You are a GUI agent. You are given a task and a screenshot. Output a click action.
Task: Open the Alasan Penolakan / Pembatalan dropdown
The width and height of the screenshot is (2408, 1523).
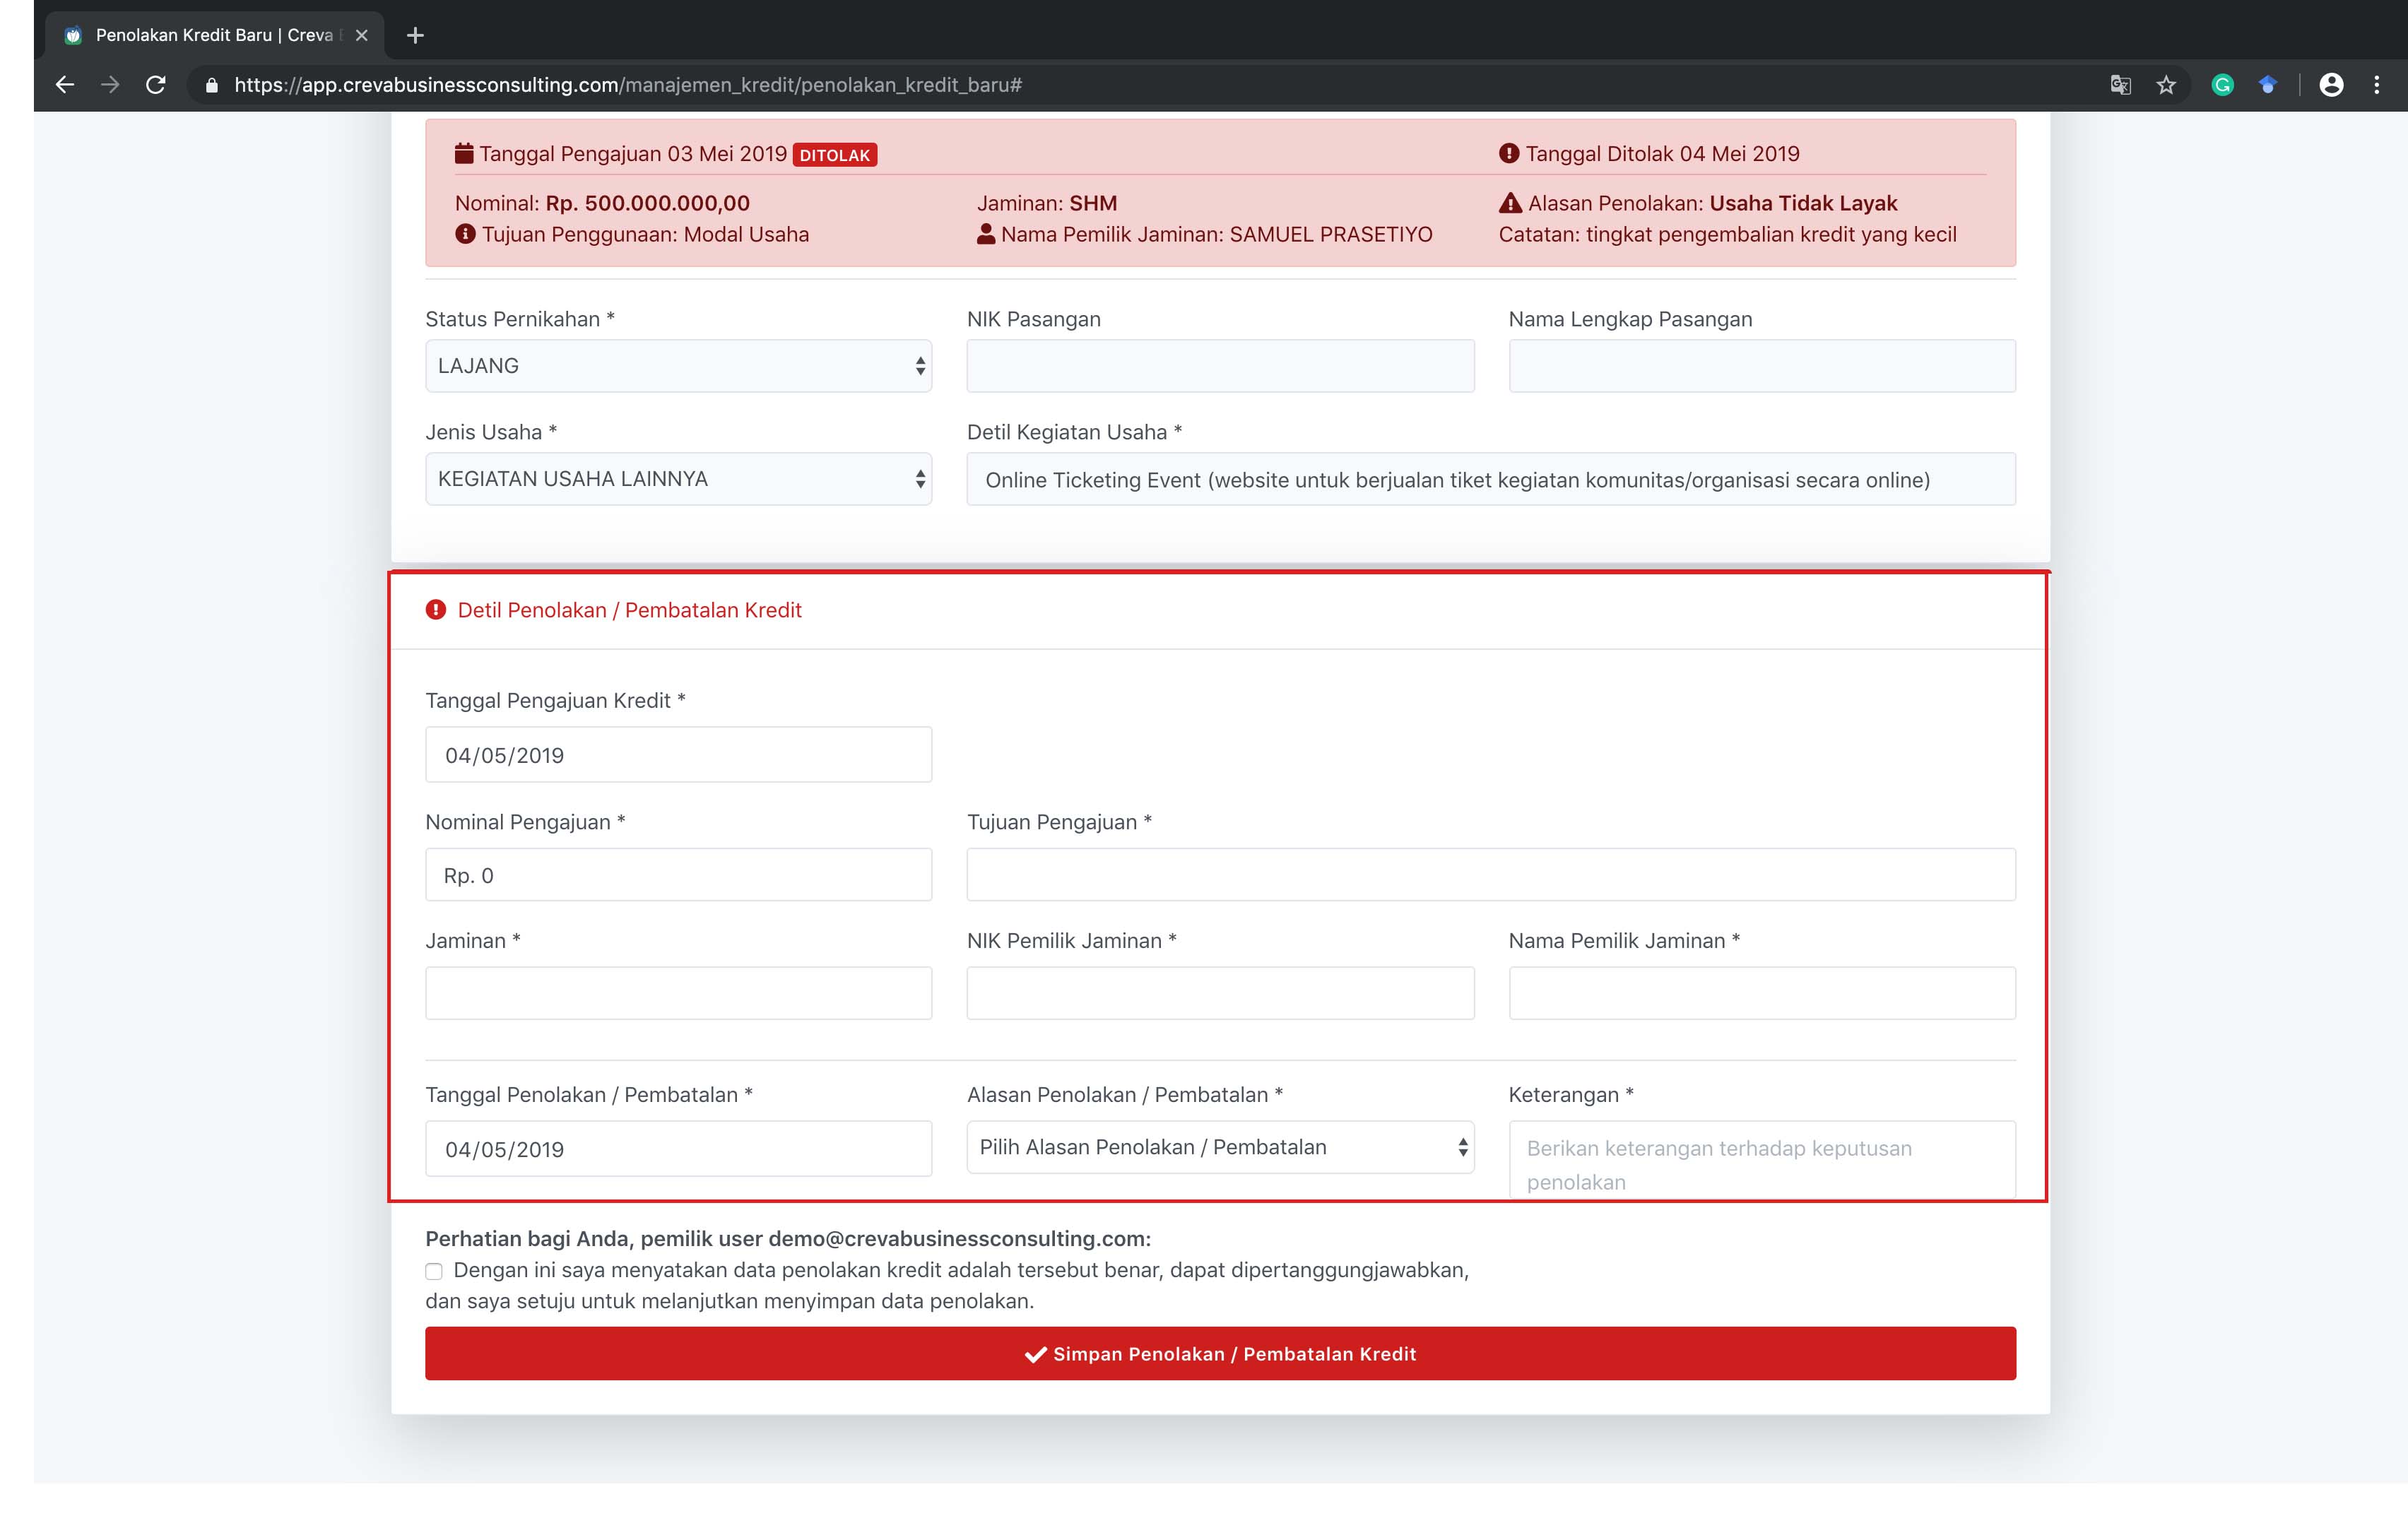pyautogui.click(x=1220, y=1147)
